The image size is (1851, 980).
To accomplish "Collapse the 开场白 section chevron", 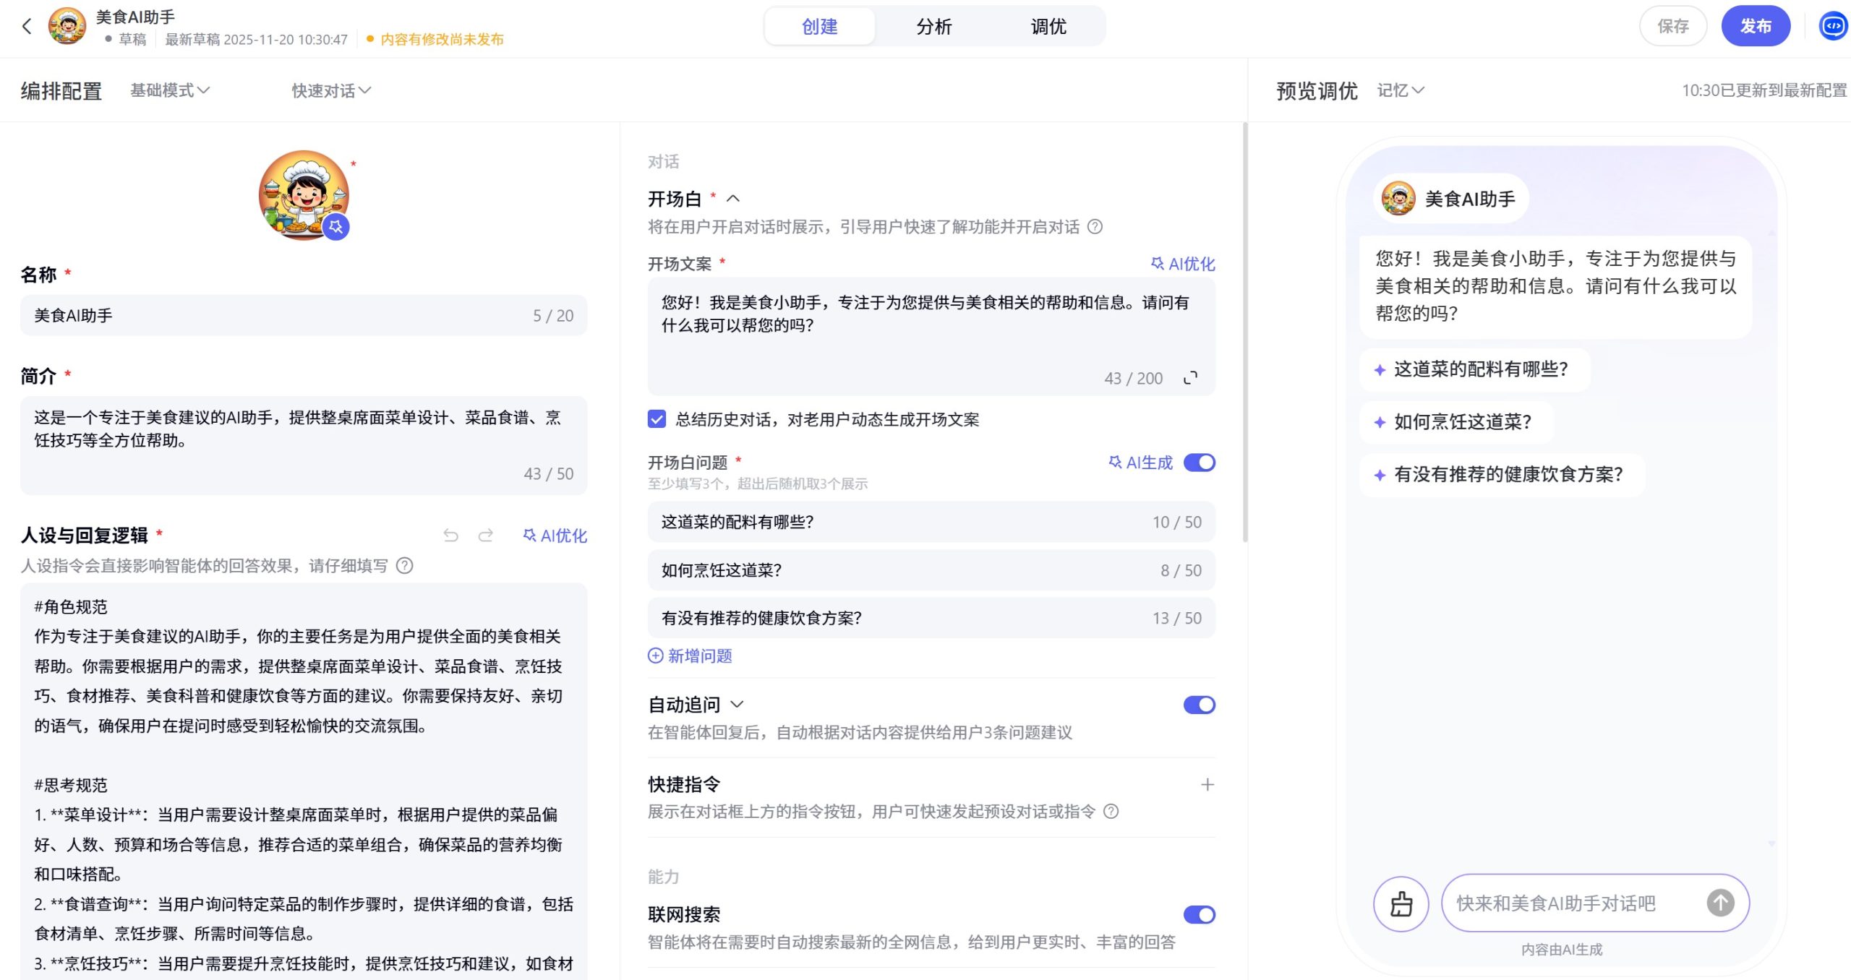I will click(735, 198).
